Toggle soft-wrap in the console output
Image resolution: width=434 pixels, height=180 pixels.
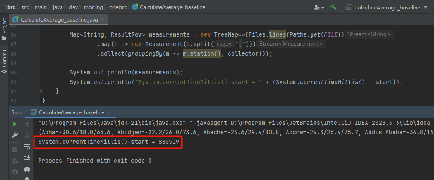pyautogui.click(x=27, y=147)
